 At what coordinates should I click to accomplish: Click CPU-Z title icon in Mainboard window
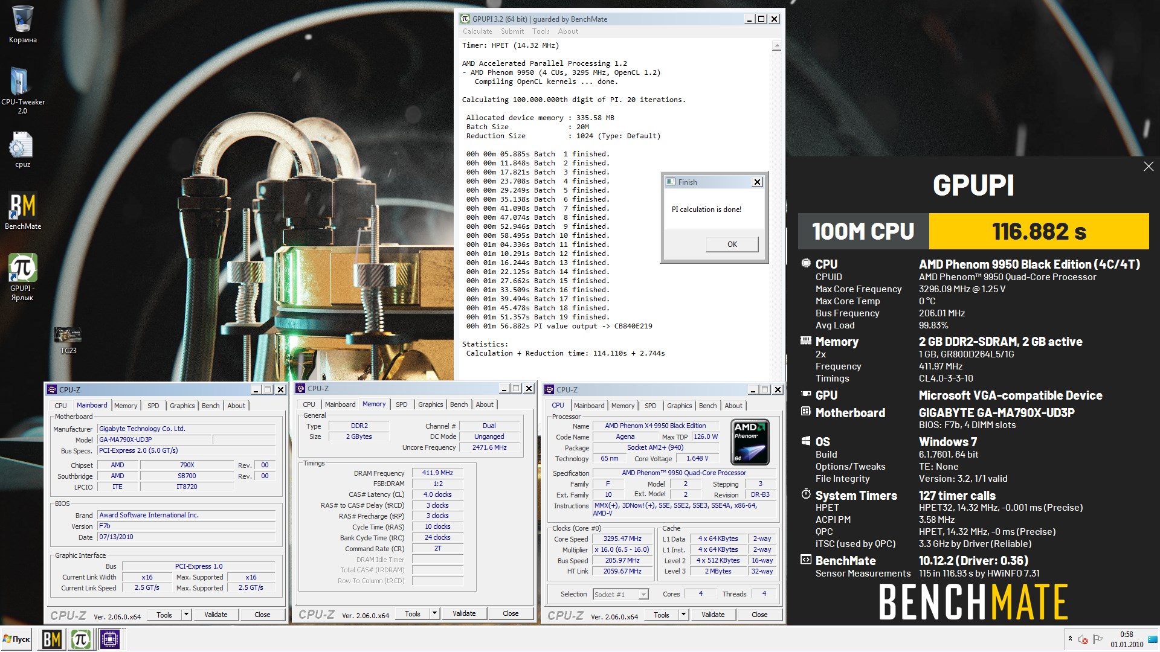[x=52, y=389]
